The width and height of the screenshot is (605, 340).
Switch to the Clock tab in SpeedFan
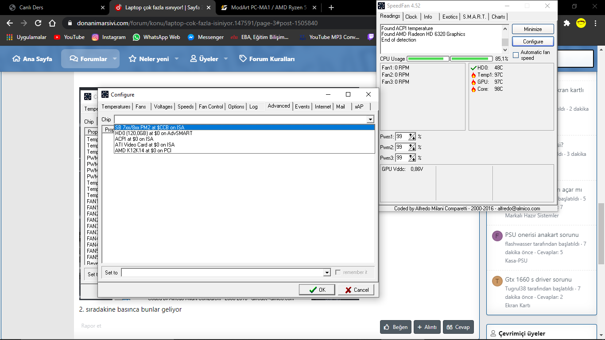[411, 17]
